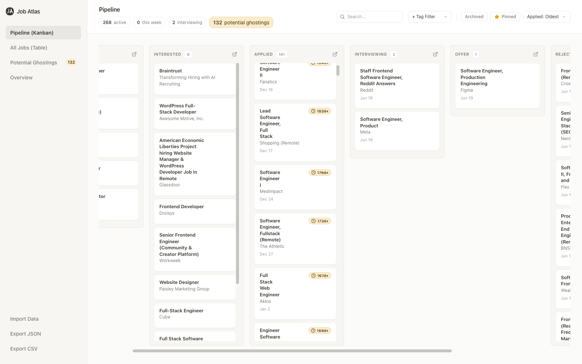Open the Full-Stack Engineer Cube card
582x364 pixels.
click(195, 315)
